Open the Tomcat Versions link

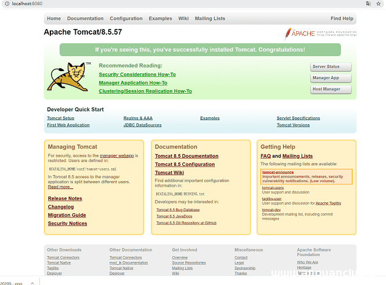point(293,125)
